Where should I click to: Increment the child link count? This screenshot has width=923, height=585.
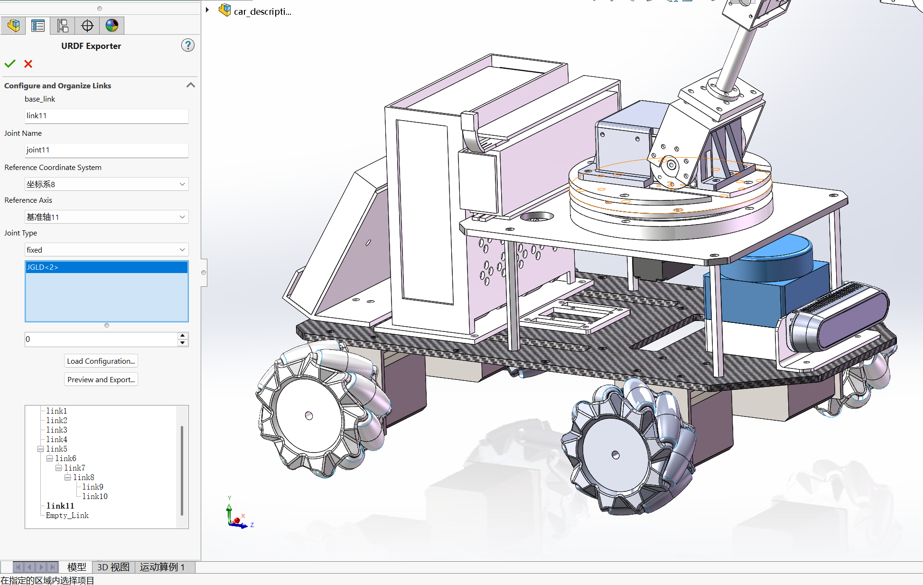pos(183,336)
